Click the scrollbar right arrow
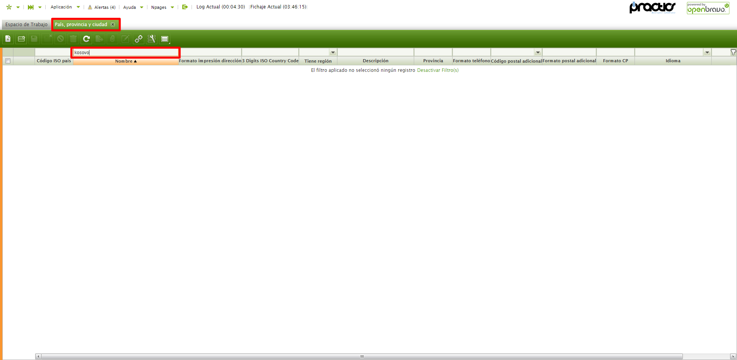The width and height of the screenshot is (737, 360). 733,357
